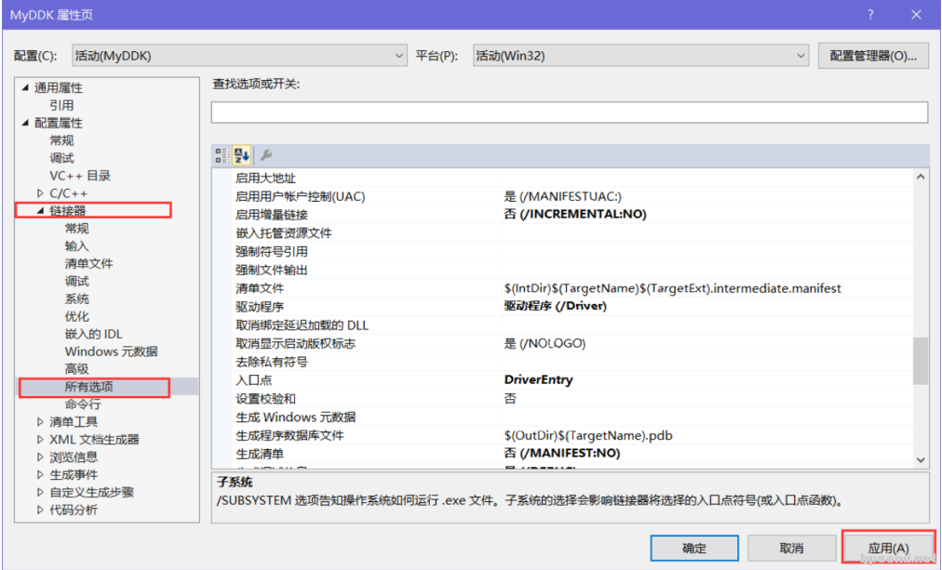
Task: Select 常规 under 链接器
Action: (77, 229)
